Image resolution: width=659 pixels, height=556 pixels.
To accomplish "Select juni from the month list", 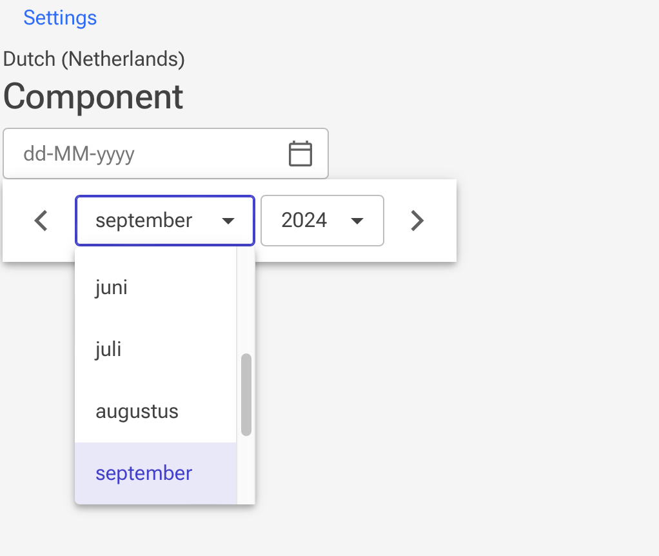I will (x=155, y=288).
